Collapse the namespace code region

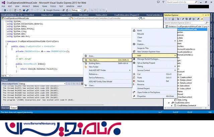(6, 41)
